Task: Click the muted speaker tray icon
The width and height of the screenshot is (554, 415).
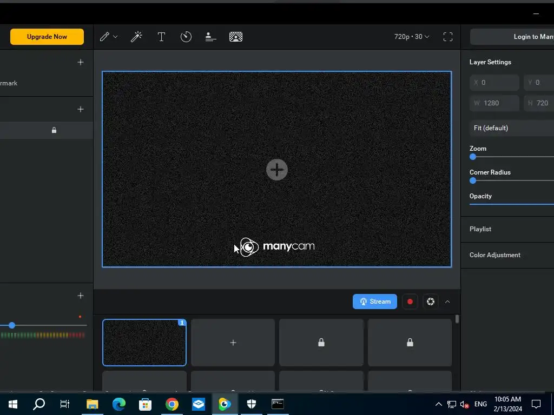Action: [465, 405]
